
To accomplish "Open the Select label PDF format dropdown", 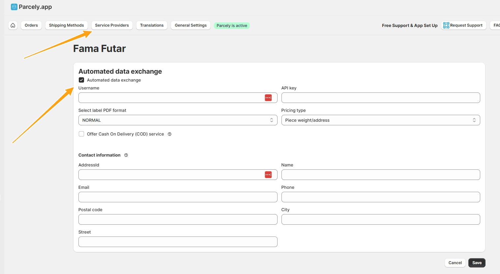I will pos(178,120).
